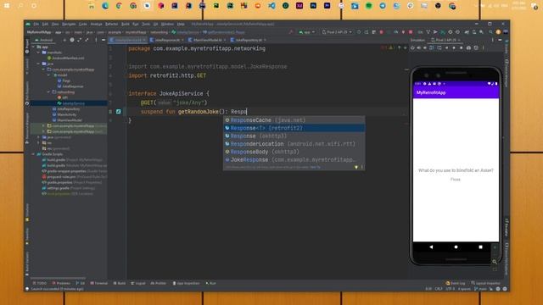The image size is (543, 305).
Task: Open the Build menu
Action: (x=126, y=25)
